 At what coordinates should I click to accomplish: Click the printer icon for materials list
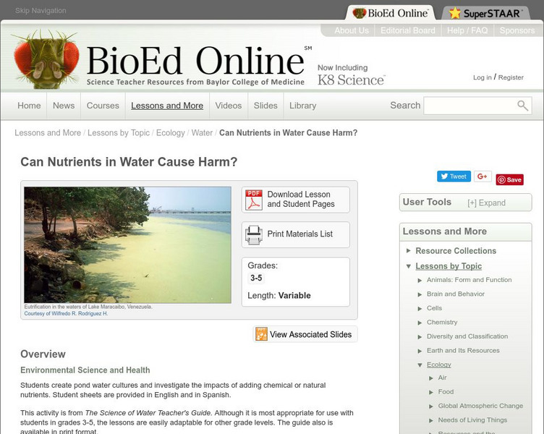[x=254, y=235]
